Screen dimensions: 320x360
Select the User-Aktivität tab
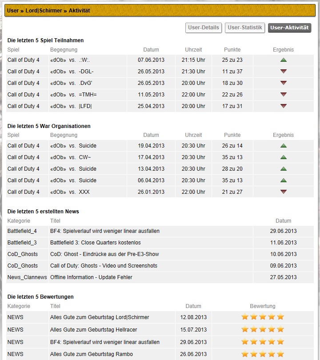tap(289, 28)
